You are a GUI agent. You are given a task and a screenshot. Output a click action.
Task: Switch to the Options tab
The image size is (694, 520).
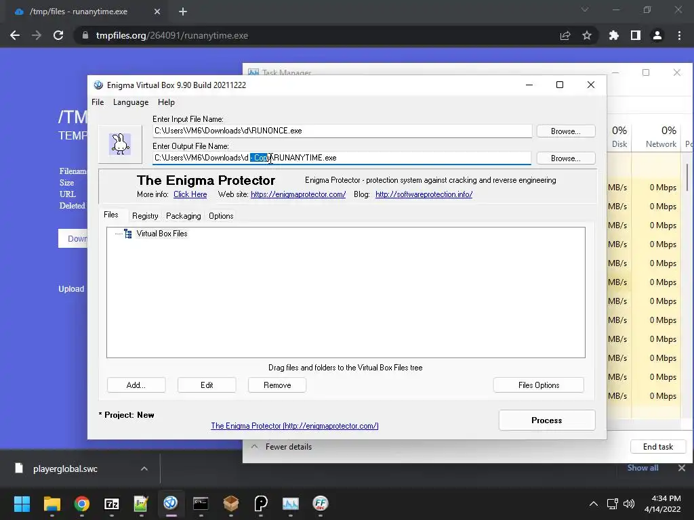tap(221, 216)
